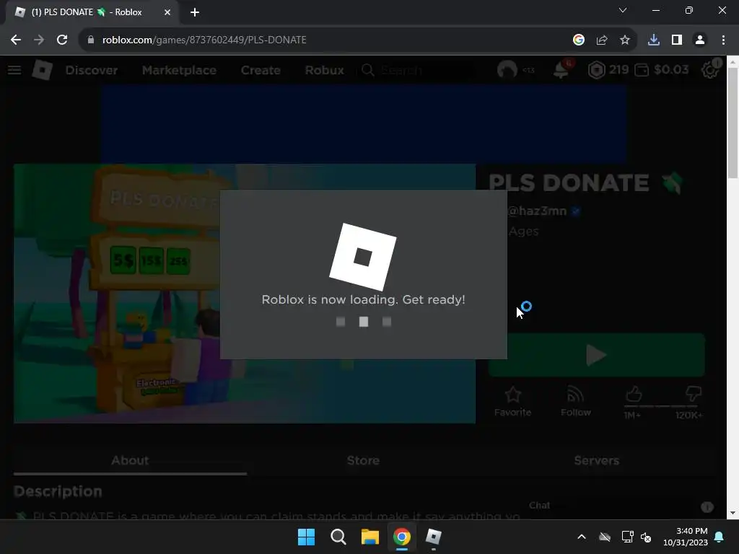The height and width of the screenshot is (554, 739).
Task: Open the Create page
Action: 261,70
